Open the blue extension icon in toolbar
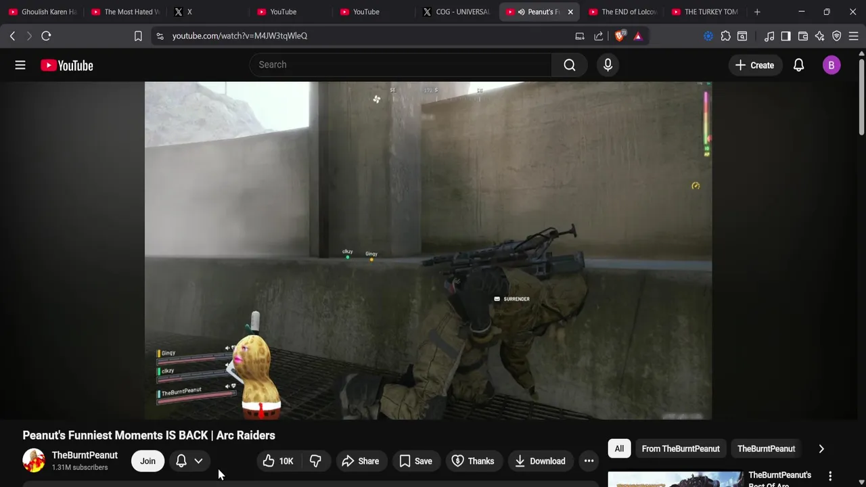The height and width of the screenshot is (487, 866). coord(708,36)
